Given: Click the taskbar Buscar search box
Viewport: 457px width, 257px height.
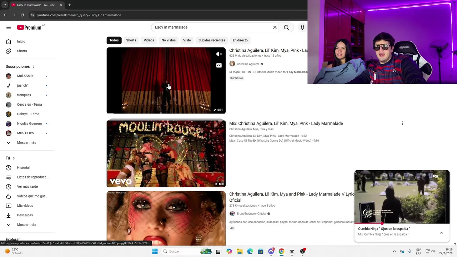Looking at the screenshot, I should tap(187, 251).
